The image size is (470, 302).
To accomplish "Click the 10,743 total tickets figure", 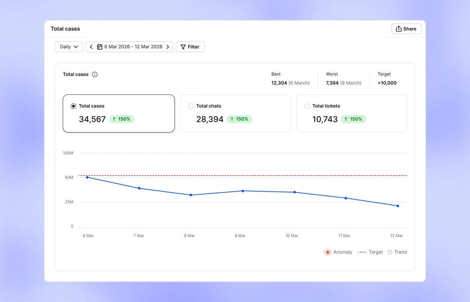I will click(325, 119).
